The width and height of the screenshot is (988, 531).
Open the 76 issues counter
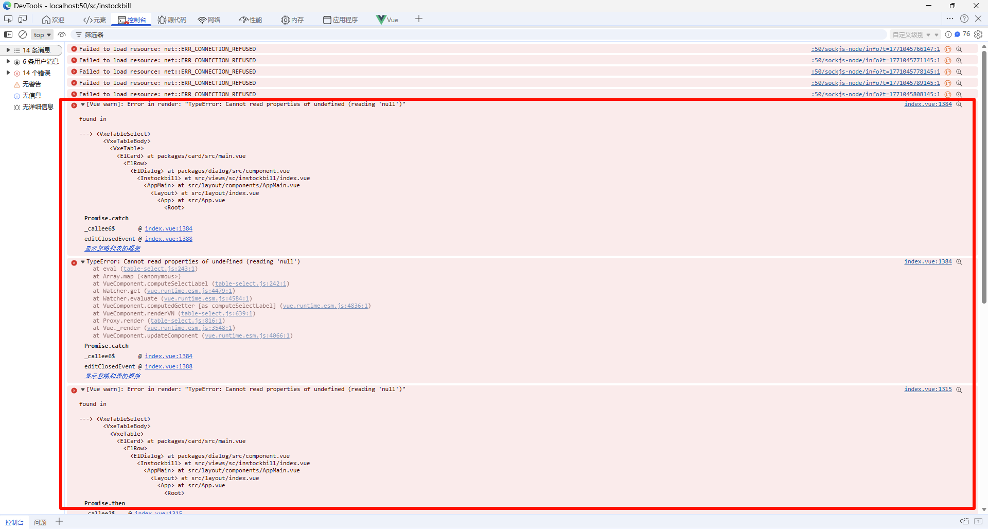coord(962,34)
